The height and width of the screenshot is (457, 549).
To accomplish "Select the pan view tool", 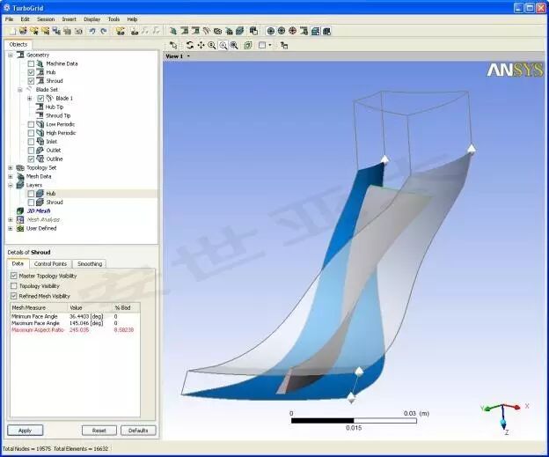I will (x=201, y=45).
